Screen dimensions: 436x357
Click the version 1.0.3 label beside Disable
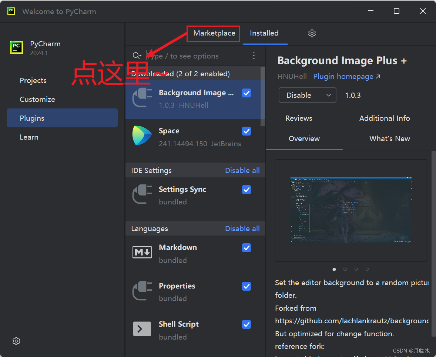point(353,95)
